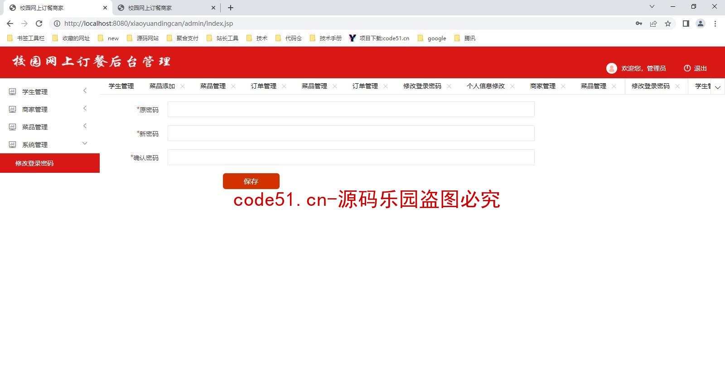Click the 欢迎您, 管理员 text
725x389 pixels.
click(643, 68)
